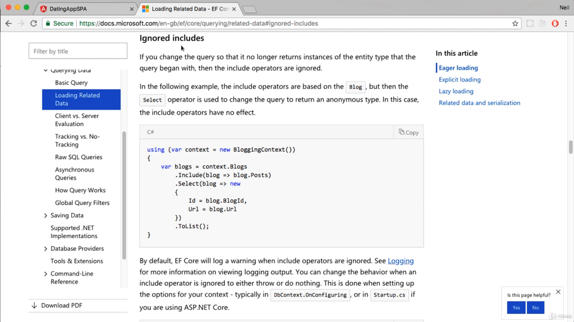
Task: Open Global Query Filters page
Action: pyautogui.click(x=82, y=203)
